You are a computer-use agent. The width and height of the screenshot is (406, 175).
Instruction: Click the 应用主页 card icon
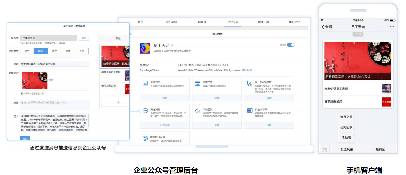198,83
